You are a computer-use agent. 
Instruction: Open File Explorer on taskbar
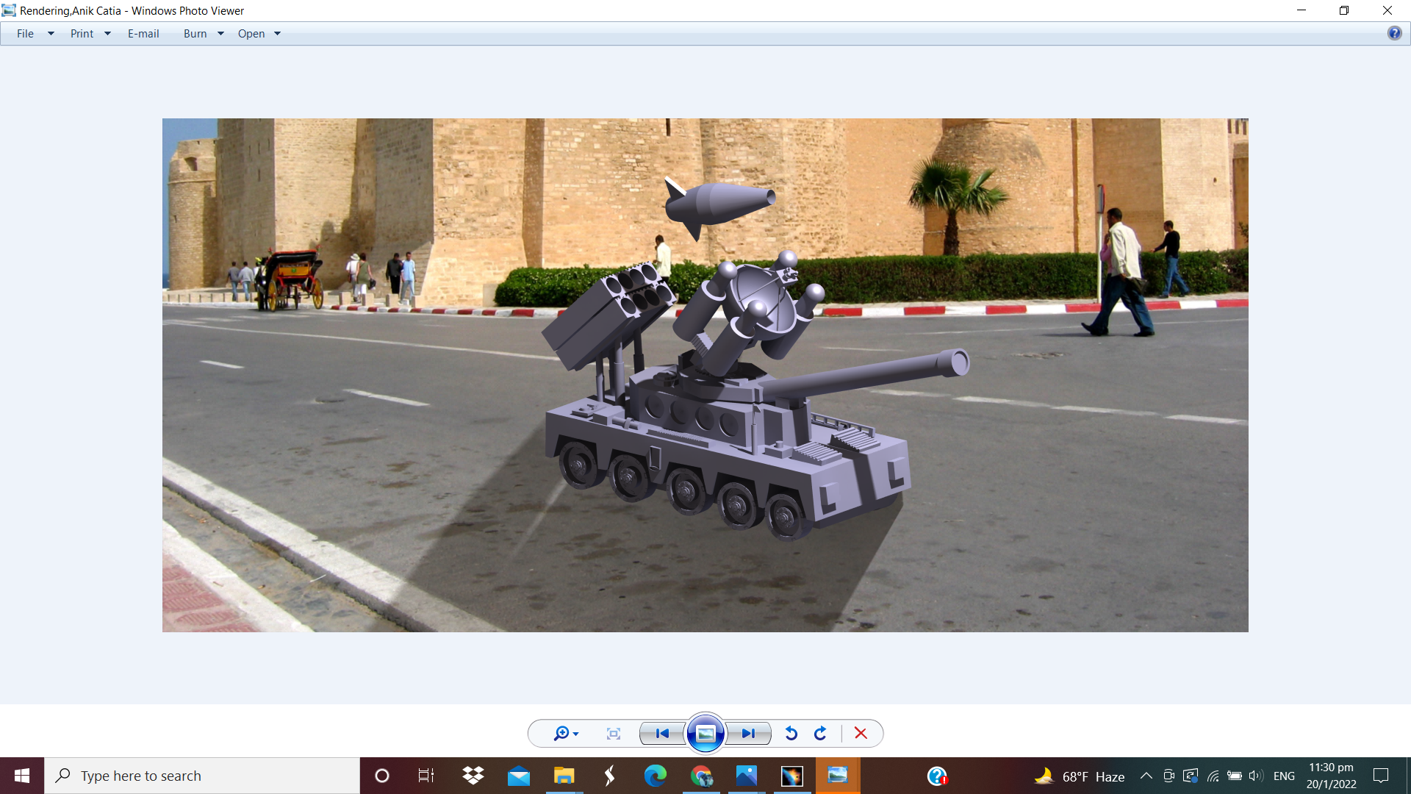point(564,776)
